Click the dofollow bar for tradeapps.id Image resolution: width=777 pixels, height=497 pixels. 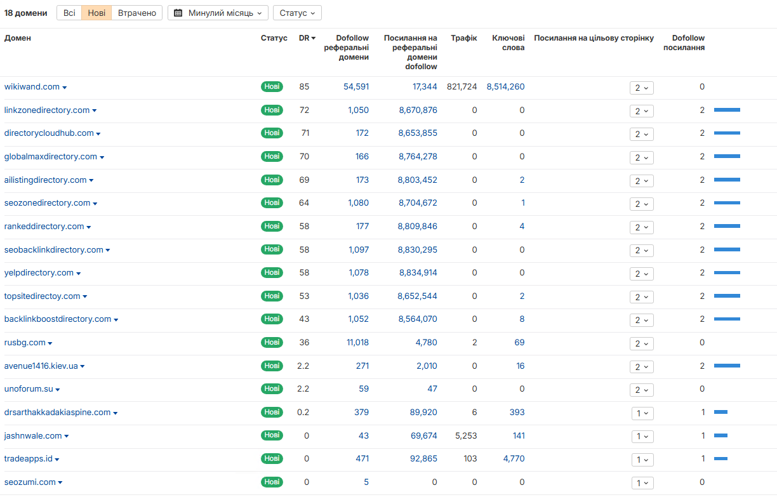coord(721,459)
